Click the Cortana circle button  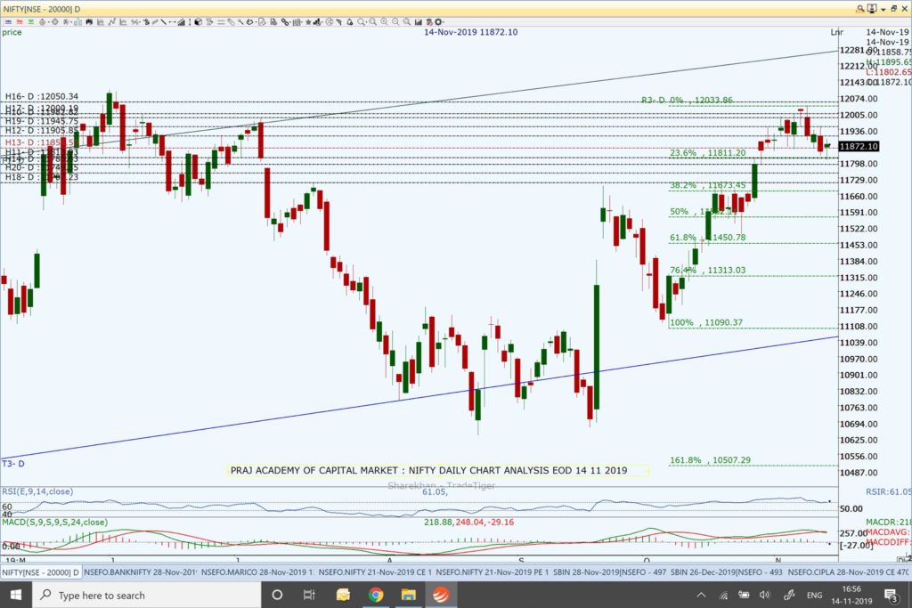(278, 595)
